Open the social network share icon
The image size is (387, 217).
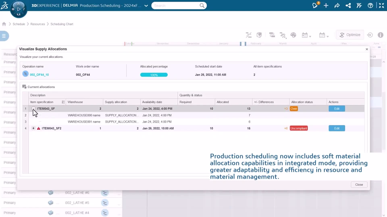[x=348, y=5]
